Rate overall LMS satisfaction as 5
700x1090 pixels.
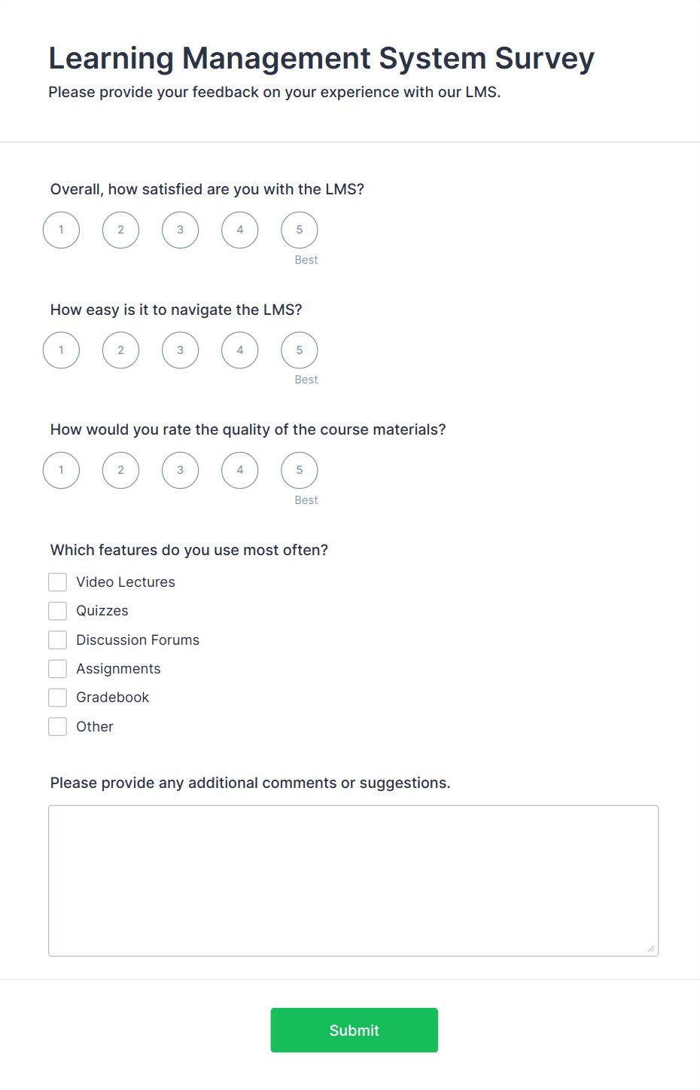point(299,230)
